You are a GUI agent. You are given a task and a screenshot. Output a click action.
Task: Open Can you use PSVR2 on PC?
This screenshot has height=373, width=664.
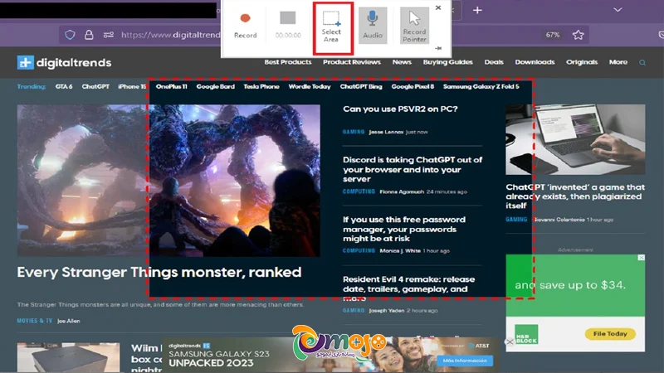click(x=400, y=109)
